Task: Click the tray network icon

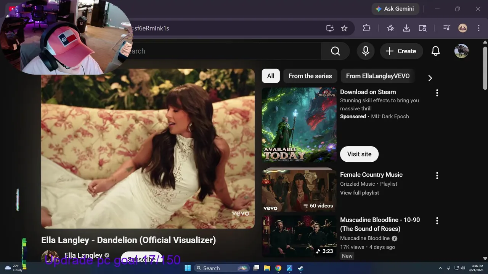Action: 456,268
